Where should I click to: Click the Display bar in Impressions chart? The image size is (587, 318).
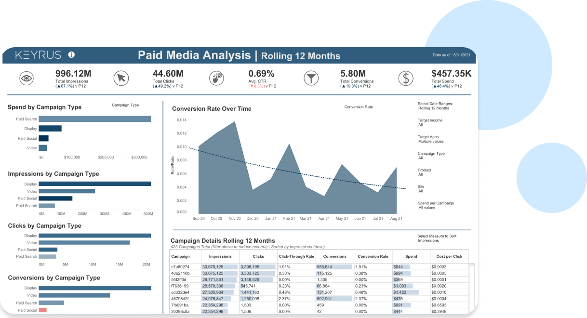[95, 184]
